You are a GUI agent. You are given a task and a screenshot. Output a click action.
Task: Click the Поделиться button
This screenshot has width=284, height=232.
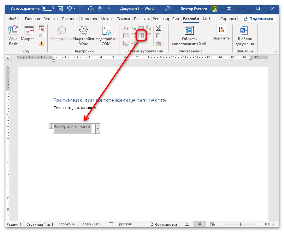pos(258,19)
